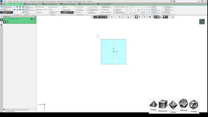
Task: Click the zoom magnifier in view toolbar
Action: 123,17
